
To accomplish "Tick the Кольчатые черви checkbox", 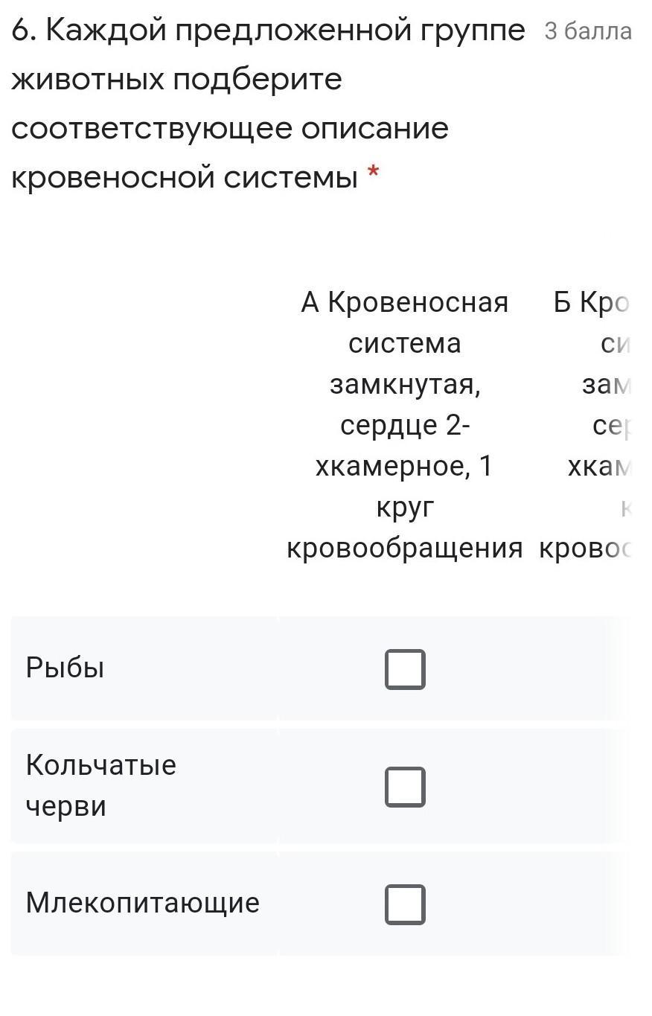I will 405,787.
